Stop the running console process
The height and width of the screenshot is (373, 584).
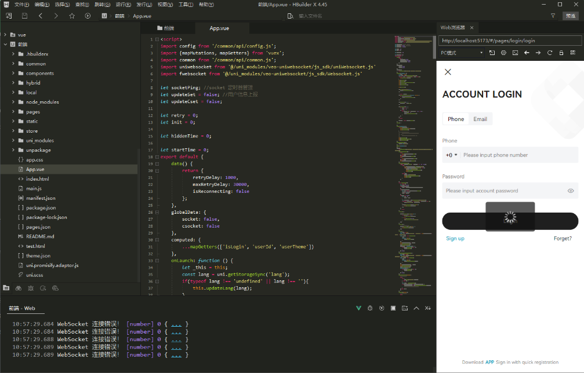393,308
